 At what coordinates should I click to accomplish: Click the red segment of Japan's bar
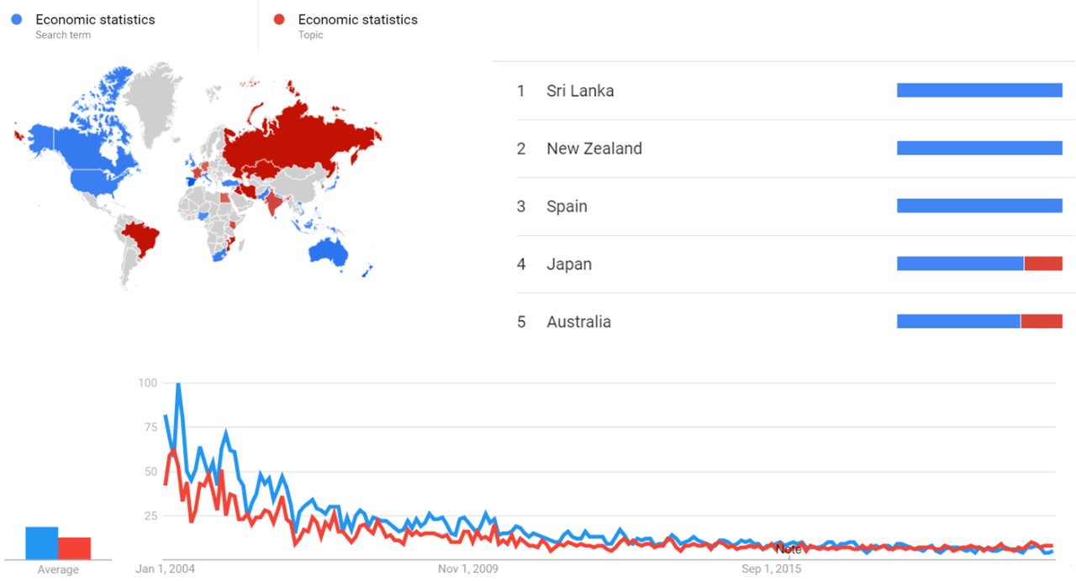1043,264
